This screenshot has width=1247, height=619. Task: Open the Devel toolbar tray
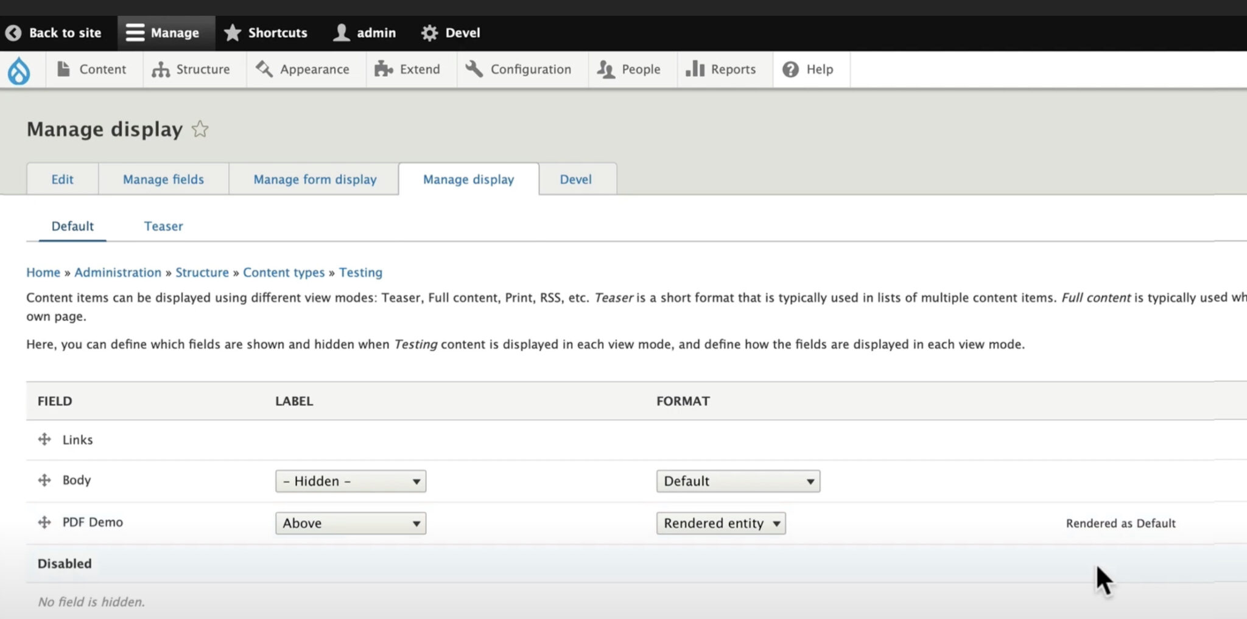point(451,33)
